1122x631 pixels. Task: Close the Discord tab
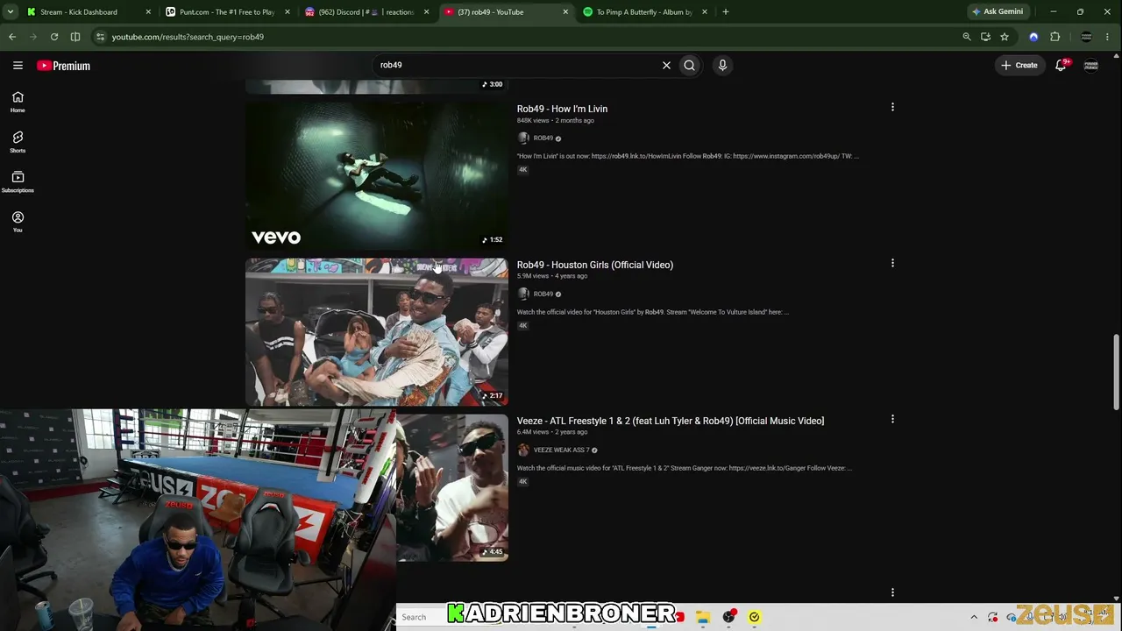coord(426,12)
